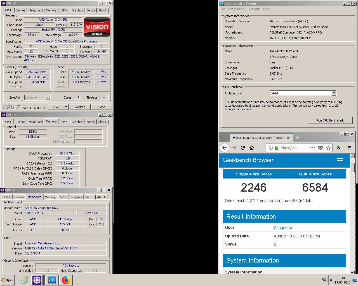
Task: Click the Firefox address bar URL
Action: tap(290, 148)
